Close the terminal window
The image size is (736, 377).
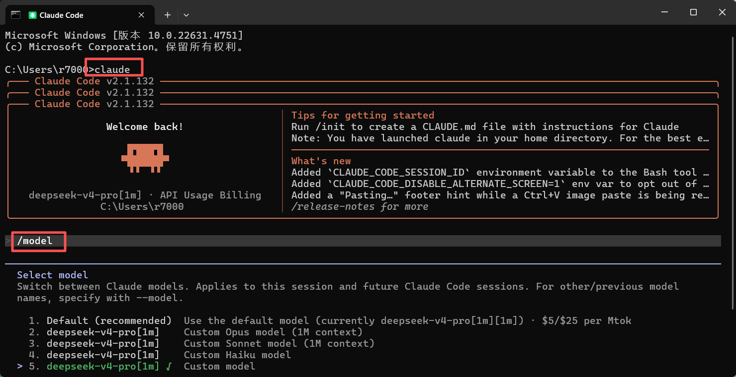(x=722, y=12)
